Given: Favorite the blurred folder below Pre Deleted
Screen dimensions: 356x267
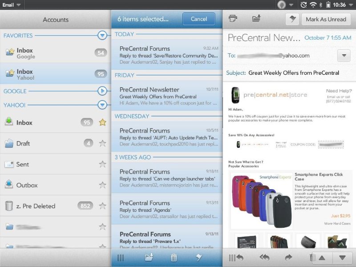Looking at the screenshot, I should (103, 227).
